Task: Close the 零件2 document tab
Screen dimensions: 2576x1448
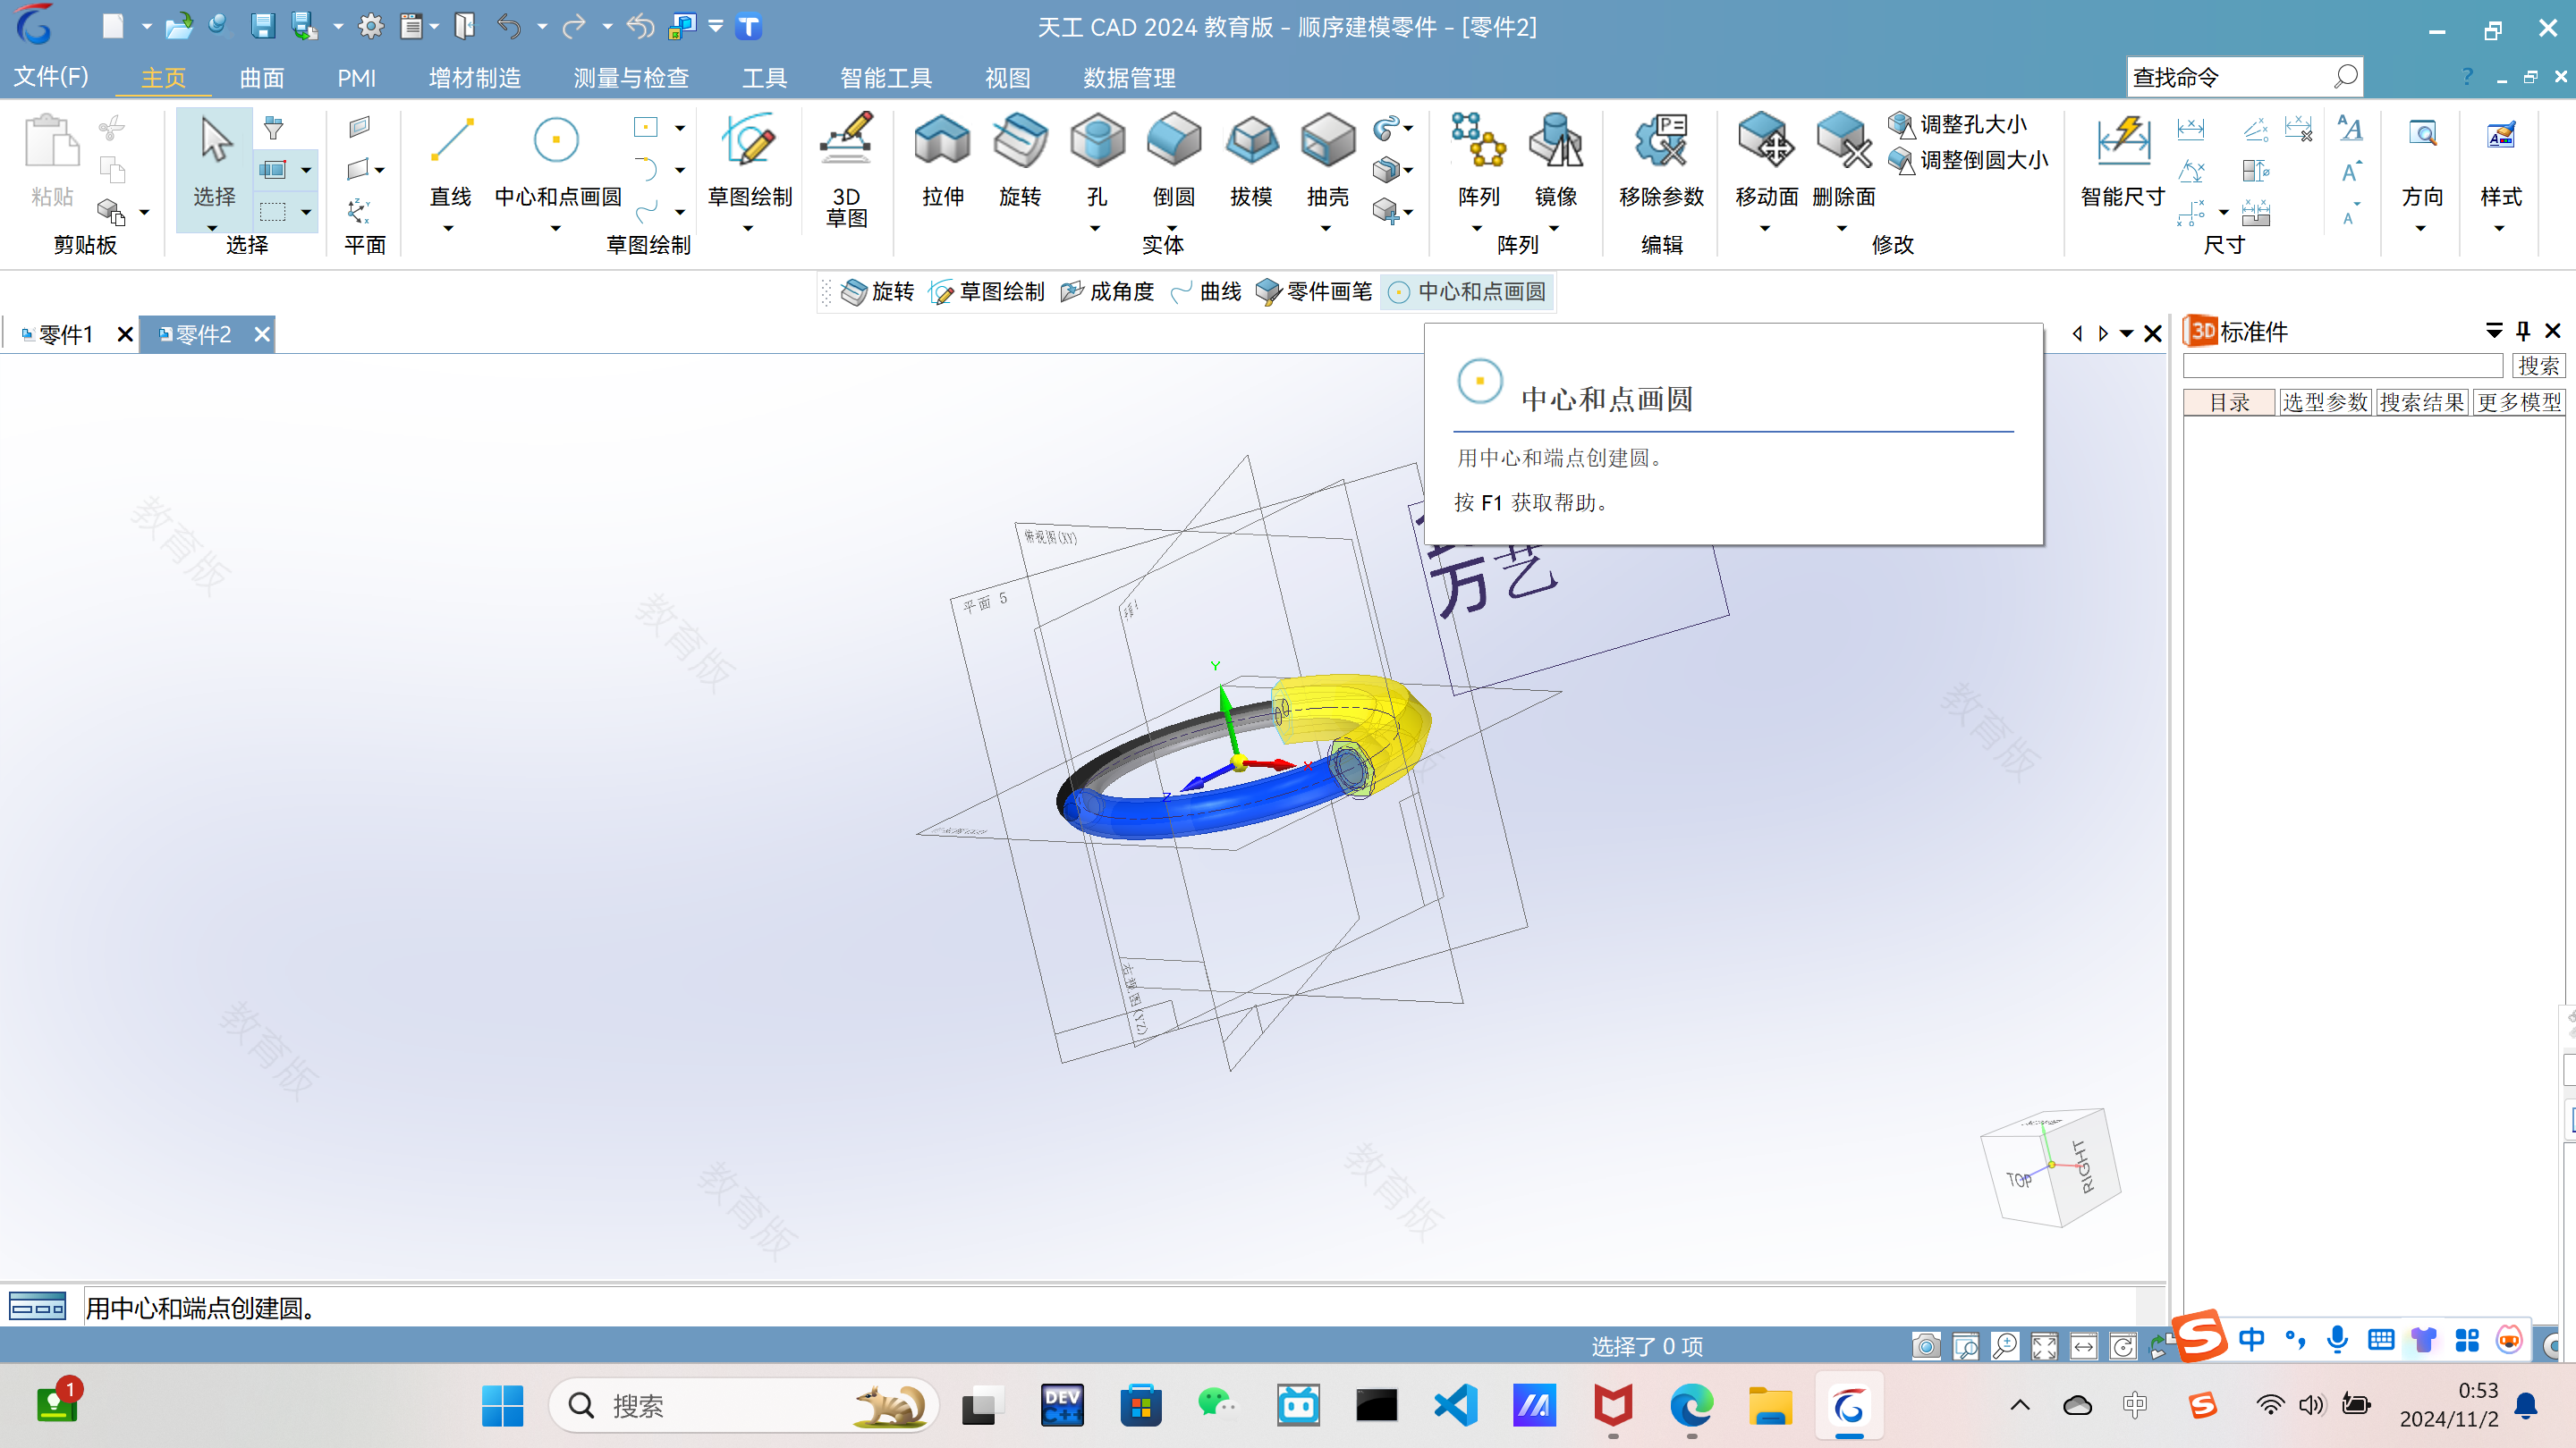Action: 262,333
